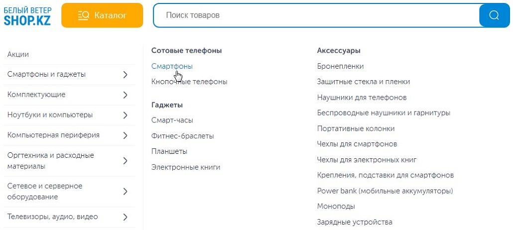Select Оргтехника и расходные материалы category
Screen dimensions: 513x230
(50, 160)
